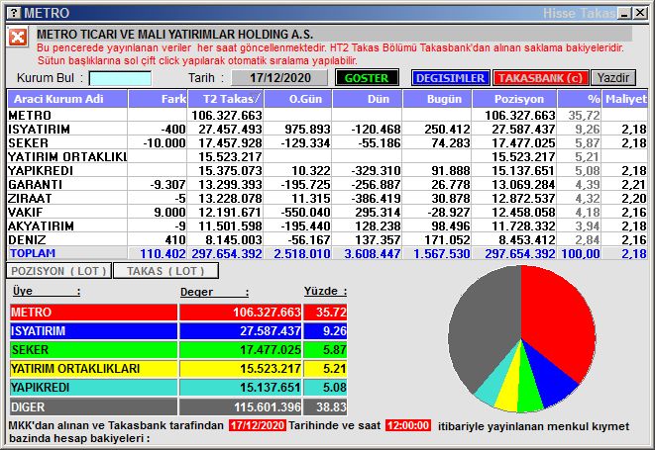Viewport: 655px width, 450px height.
Task: Select the gray DIGER legend swatch
Action: tap(93, 406)
